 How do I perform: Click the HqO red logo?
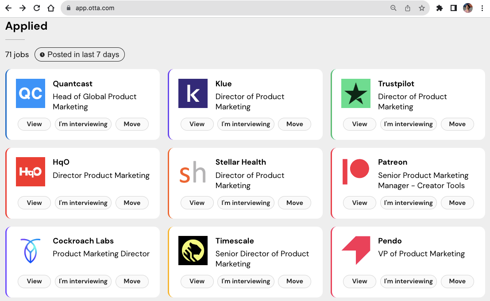[x=31, y=172]
